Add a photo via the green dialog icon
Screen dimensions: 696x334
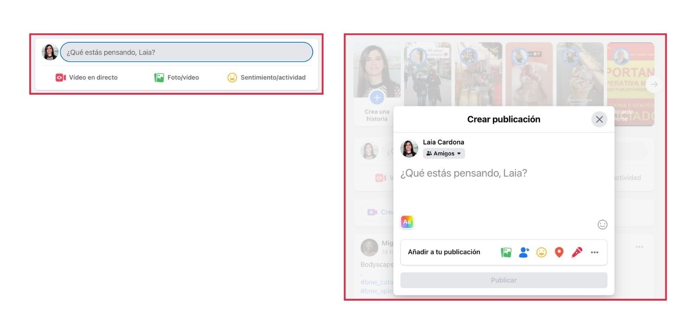(x=506, y=252)
